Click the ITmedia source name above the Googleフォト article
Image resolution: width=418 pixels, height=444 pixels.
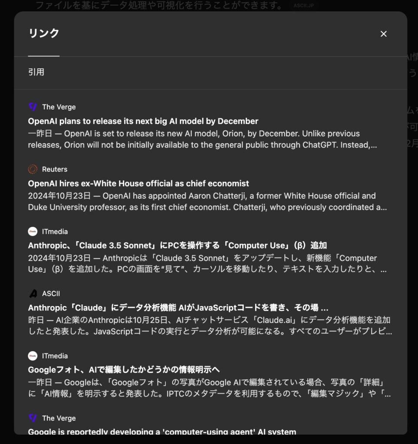[55, 356]
